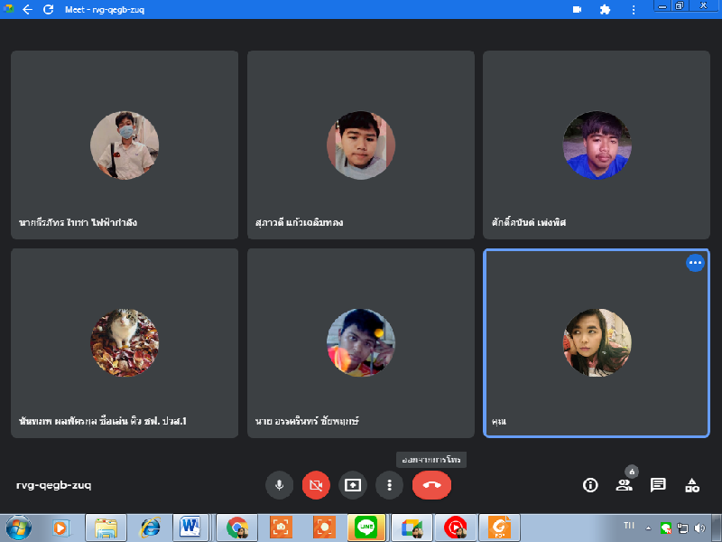Open the more options three-dot menu
Image resolution: width=722 pixels, height=542 pixels.
tap(389, 485)
